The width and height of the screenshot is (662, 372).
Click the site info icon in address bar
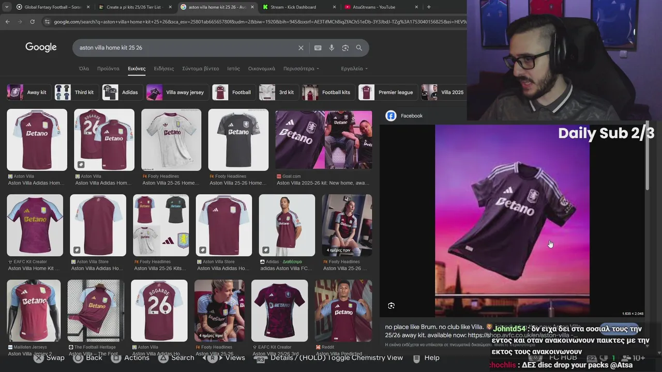47,22
